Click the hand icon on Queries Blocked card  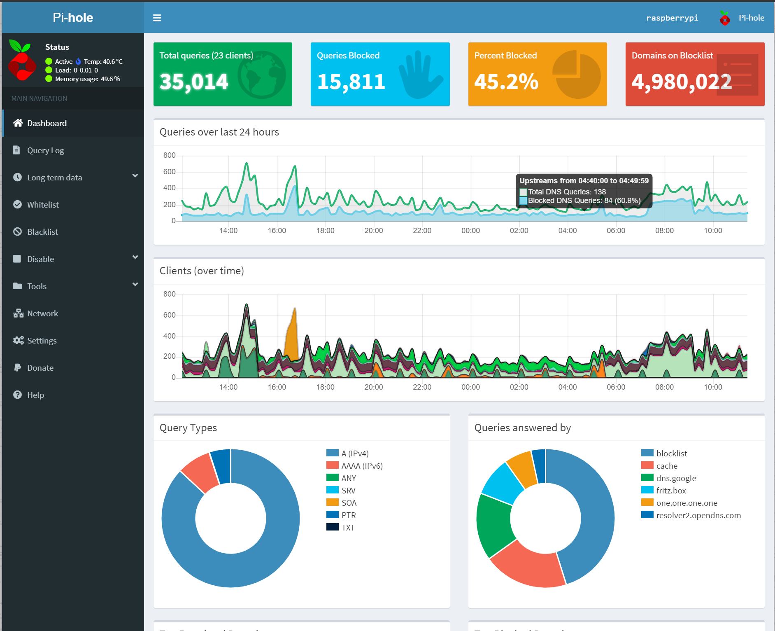421,75
